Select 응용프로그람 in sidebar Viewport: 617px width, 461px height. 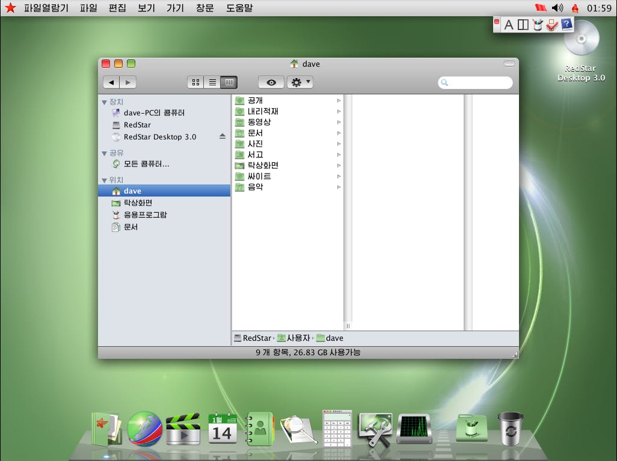[x=164, y=215]
